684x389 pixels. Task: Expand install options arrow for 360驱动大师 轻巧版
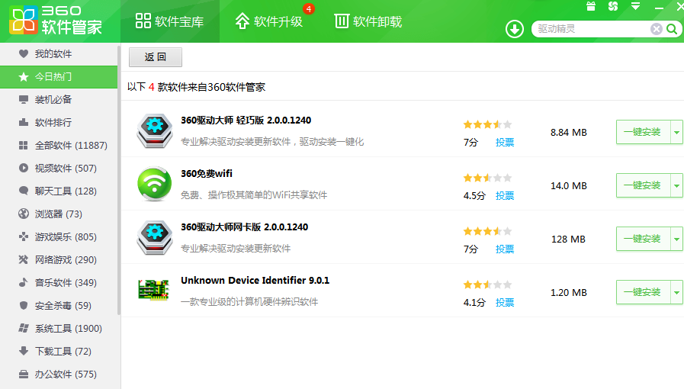676,132
